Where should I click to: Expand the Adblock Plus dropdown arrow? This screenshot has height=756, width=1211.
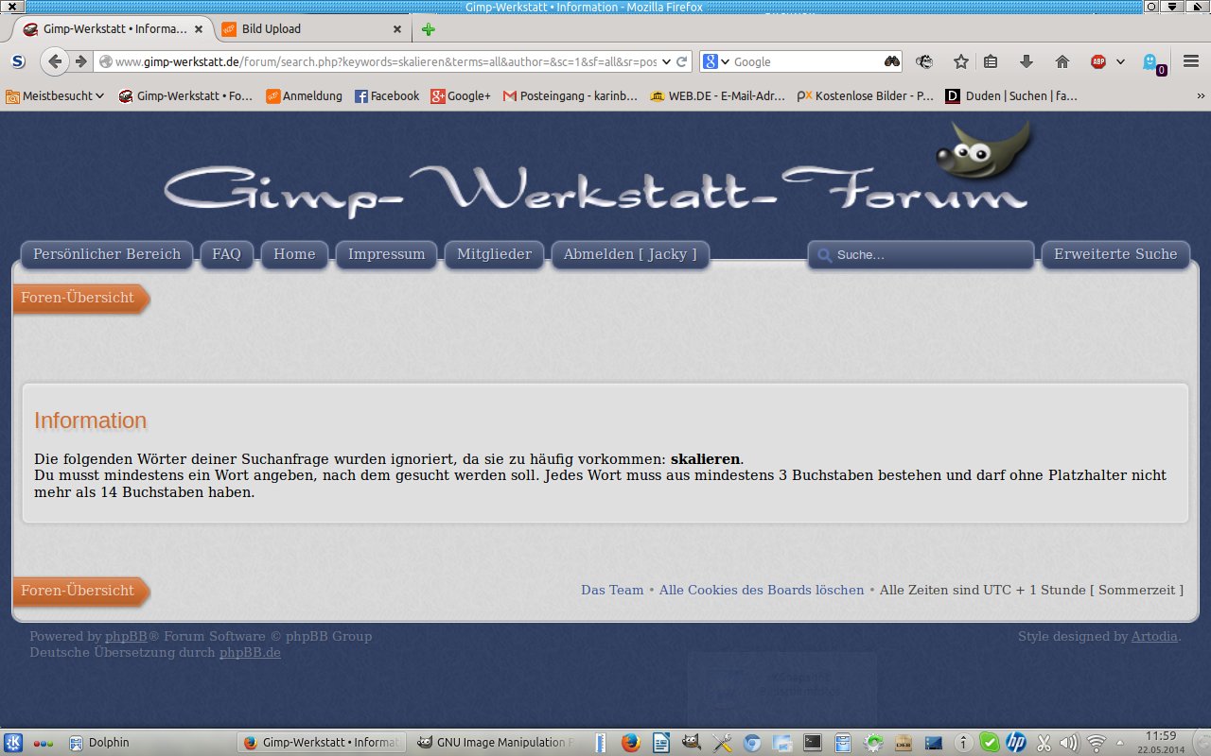1120,61
